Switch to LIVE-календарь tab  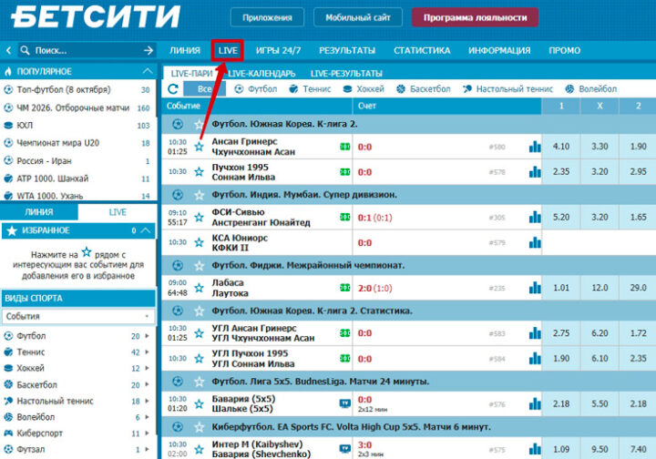coord(261,73)
